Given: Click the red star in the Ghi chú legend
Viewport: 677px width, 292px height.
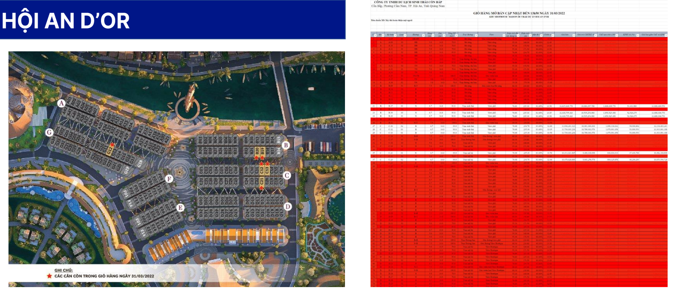Looking at the screenshot, I should point(49,276).
